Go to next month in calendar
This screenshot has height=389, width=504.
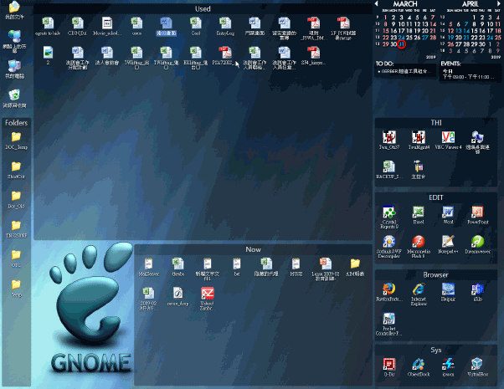499,3
